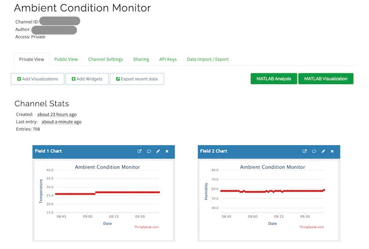This screenshot has width=369, height=249.
Task: Open Field 2 Chart in new window icon
Action: pos(304,151)
